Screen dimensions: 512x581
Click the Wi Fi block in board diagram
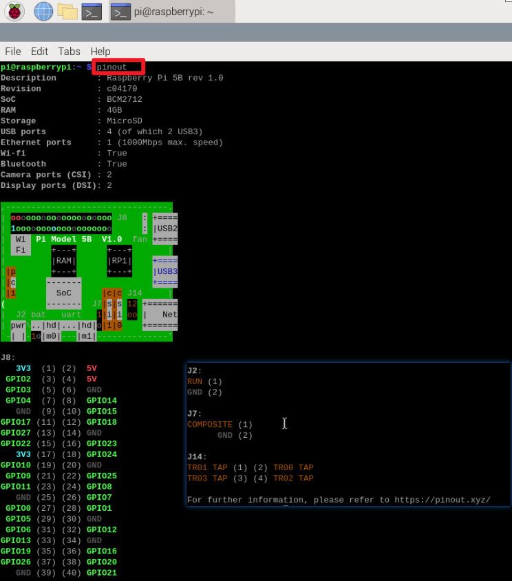(21, 244)
